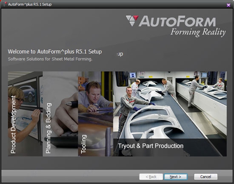Close the AutoForm setup window
Image resolution: width=234 pixels, height=184 pixels.
(x=228, y=5)
